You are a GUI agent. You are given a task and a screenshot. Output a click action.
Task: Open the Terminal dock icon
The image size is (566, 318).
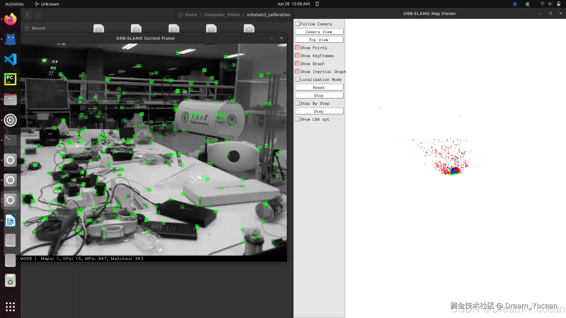10,140
